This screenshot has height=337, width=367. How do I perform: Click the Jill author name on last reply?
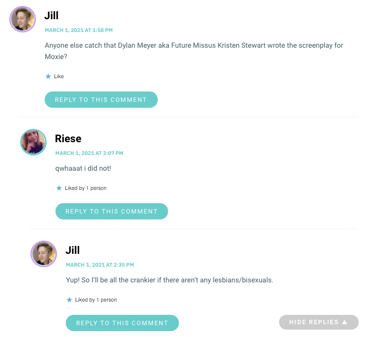pos(73,250)
